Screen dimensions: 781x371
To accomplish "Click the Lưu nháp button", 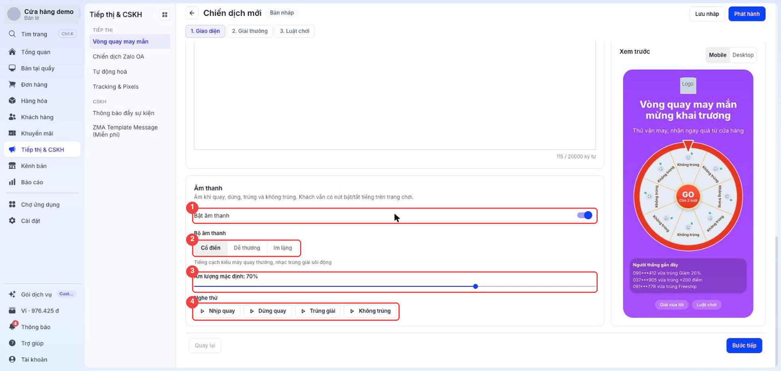I will [x=707, y=14].
